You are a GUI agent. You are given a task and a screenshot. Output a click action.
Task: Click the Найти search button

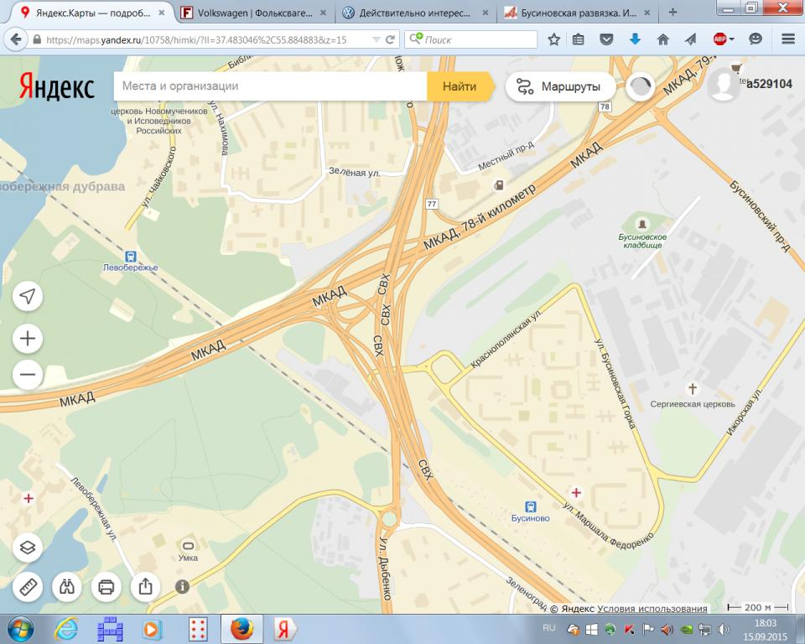[x=460, y=86]
